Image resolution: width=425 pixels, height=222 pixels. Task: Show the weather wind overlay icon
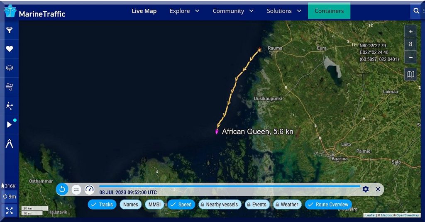(x=9, y=86)
